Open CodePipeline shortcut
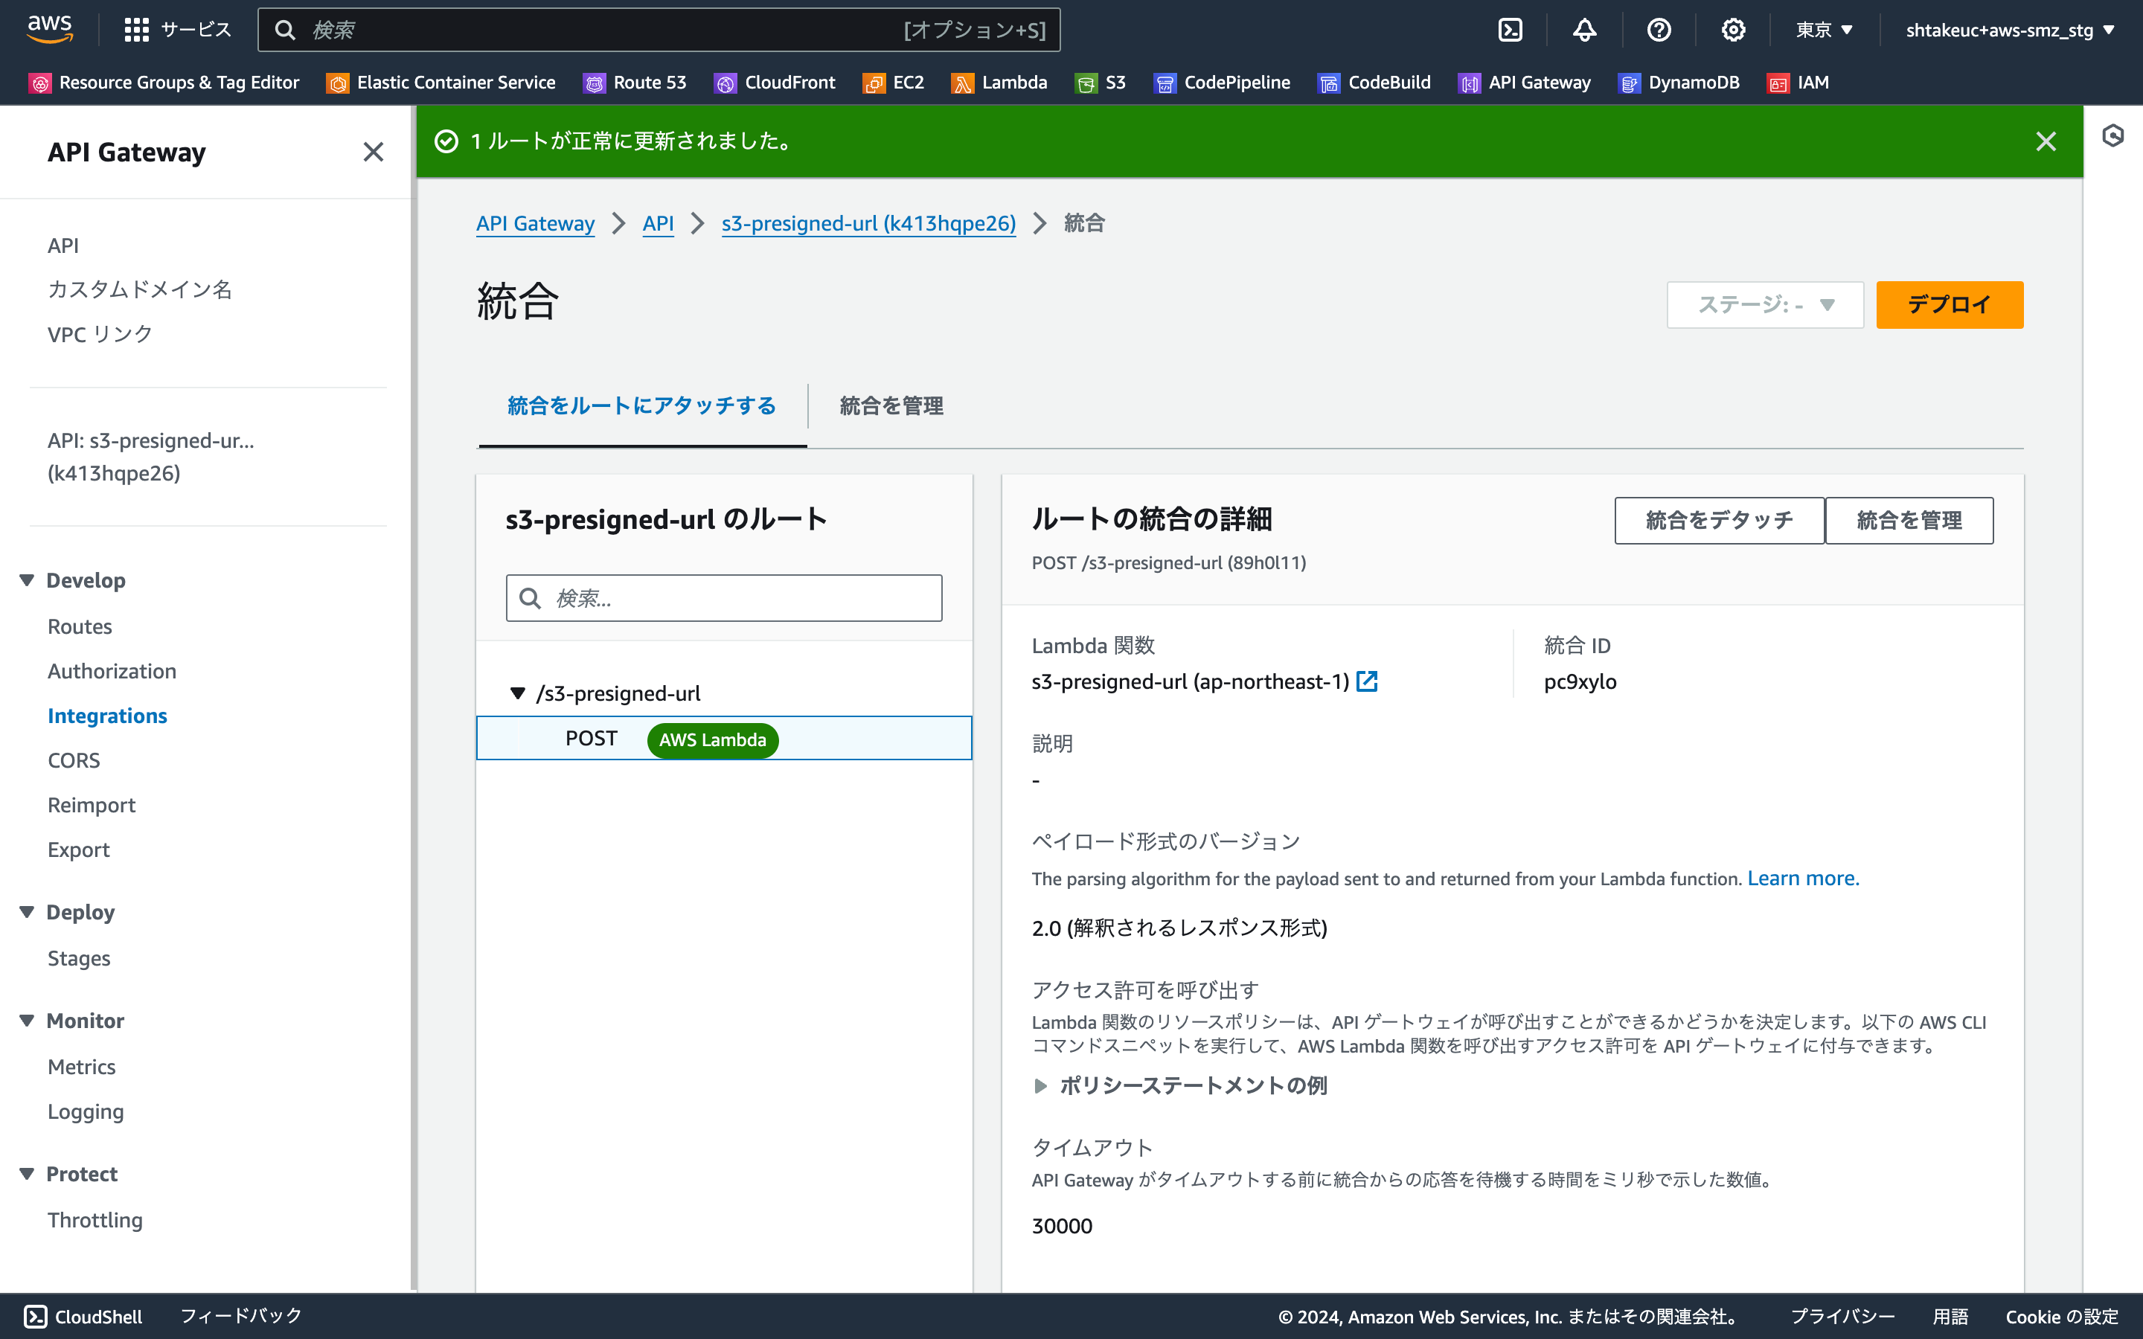Screen dimensions: 2143x1339 1222,83
